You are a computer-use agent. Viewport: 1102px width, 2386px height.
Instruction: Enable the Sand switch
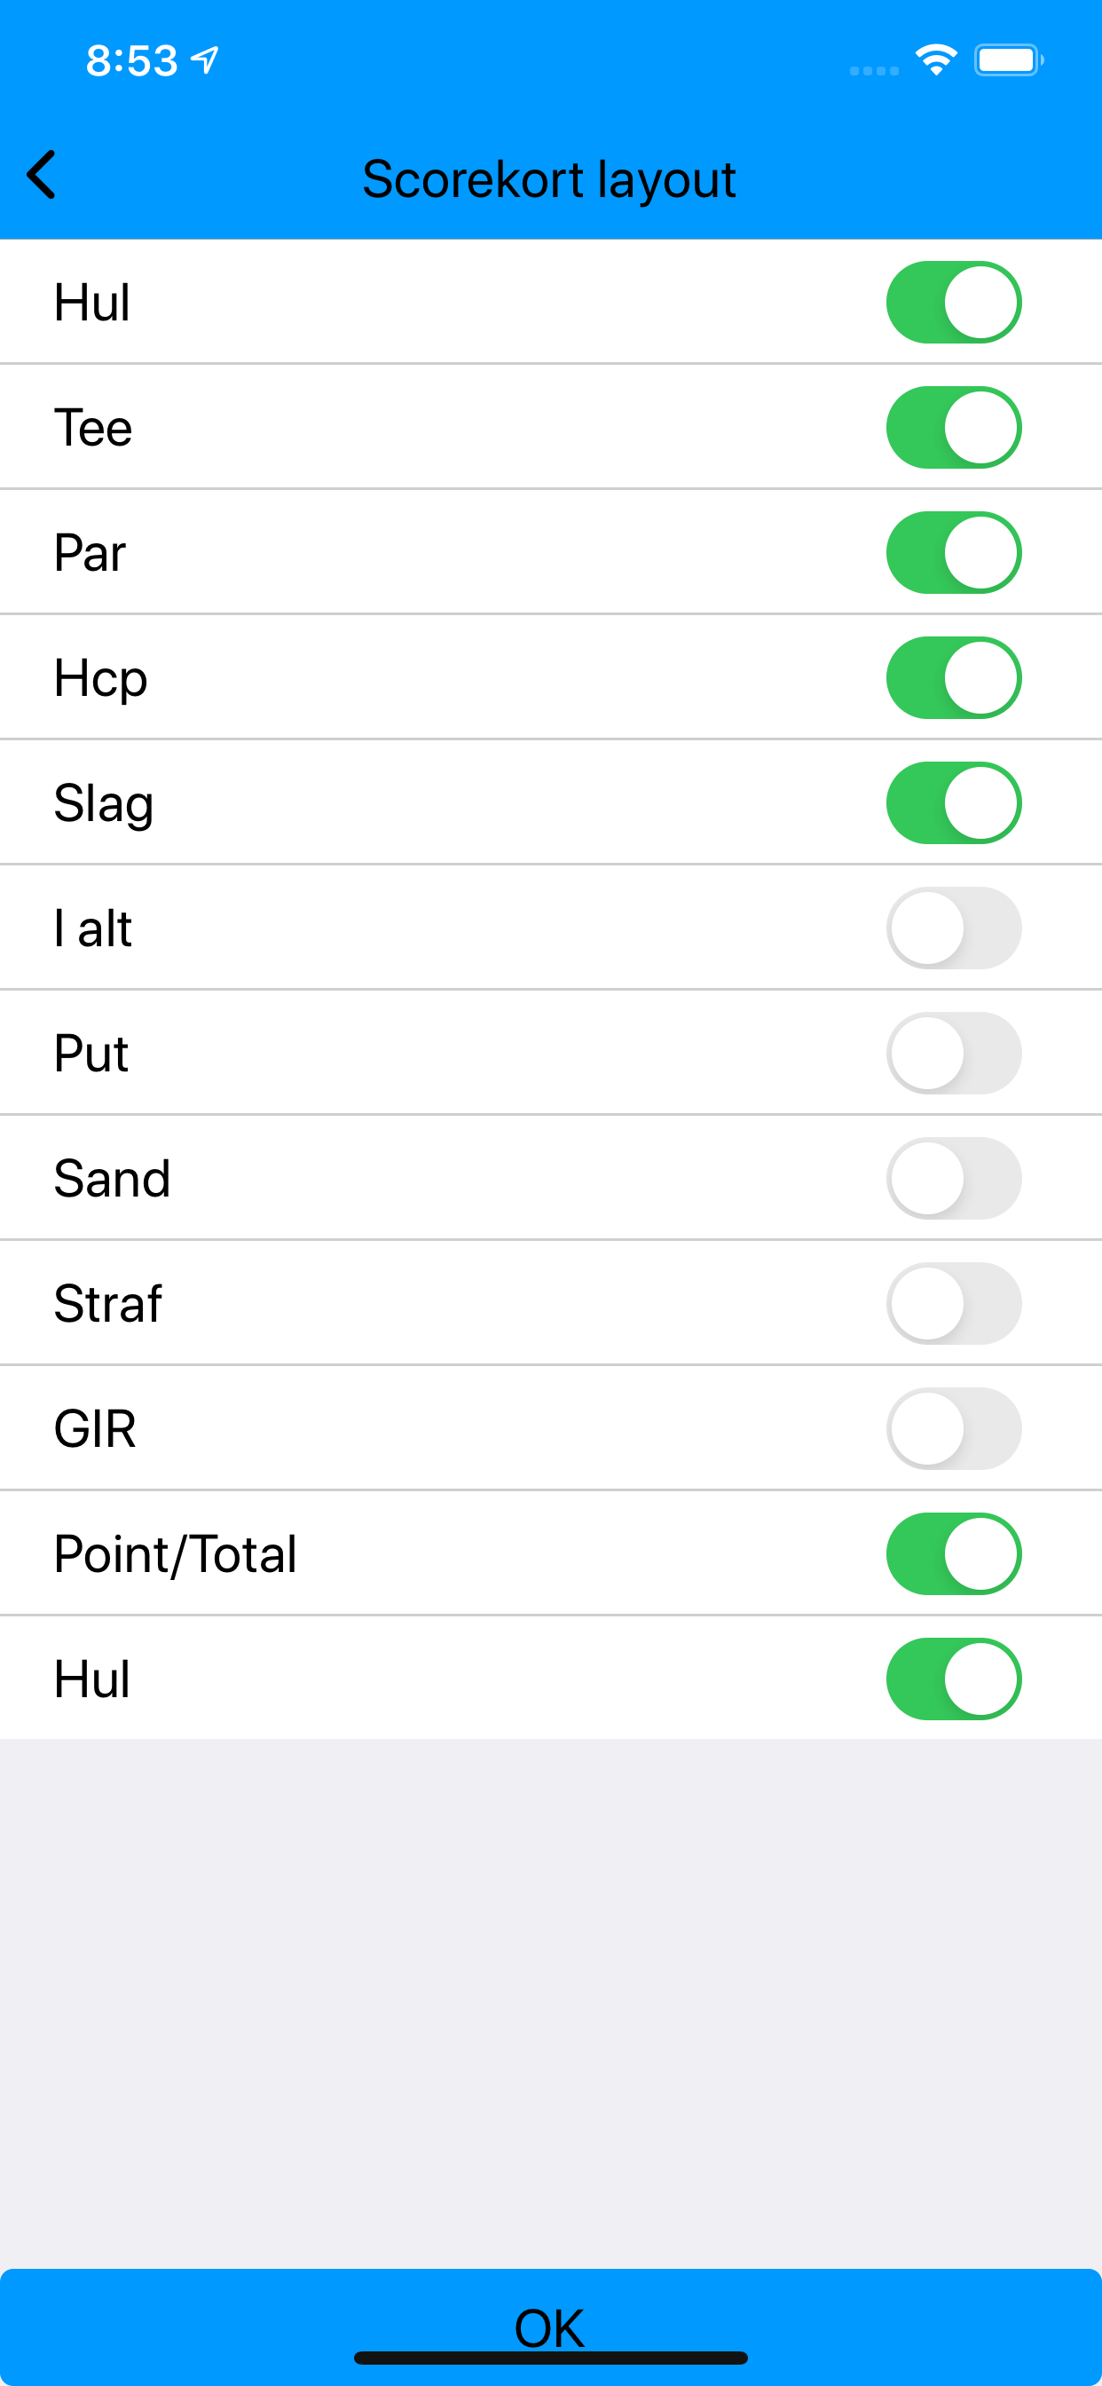tap(954, 1177)
